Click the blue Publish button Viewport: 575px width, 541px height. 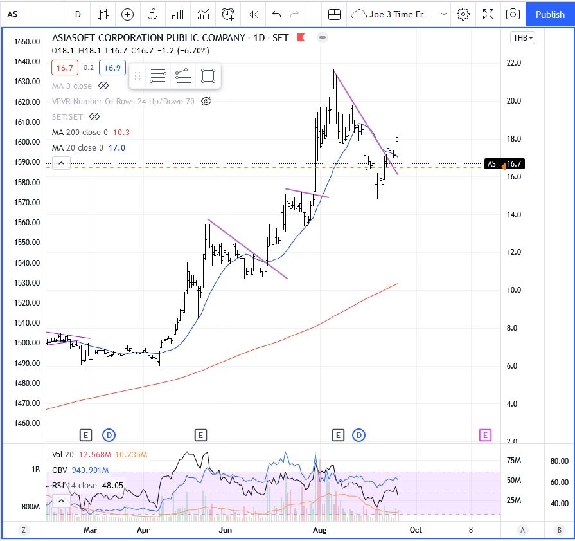tap(550, 14)
